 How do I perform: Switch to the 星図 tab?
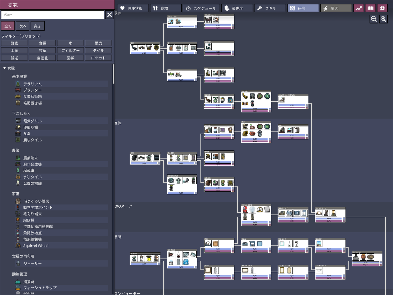pyautogui.click(x=336, y=8)
